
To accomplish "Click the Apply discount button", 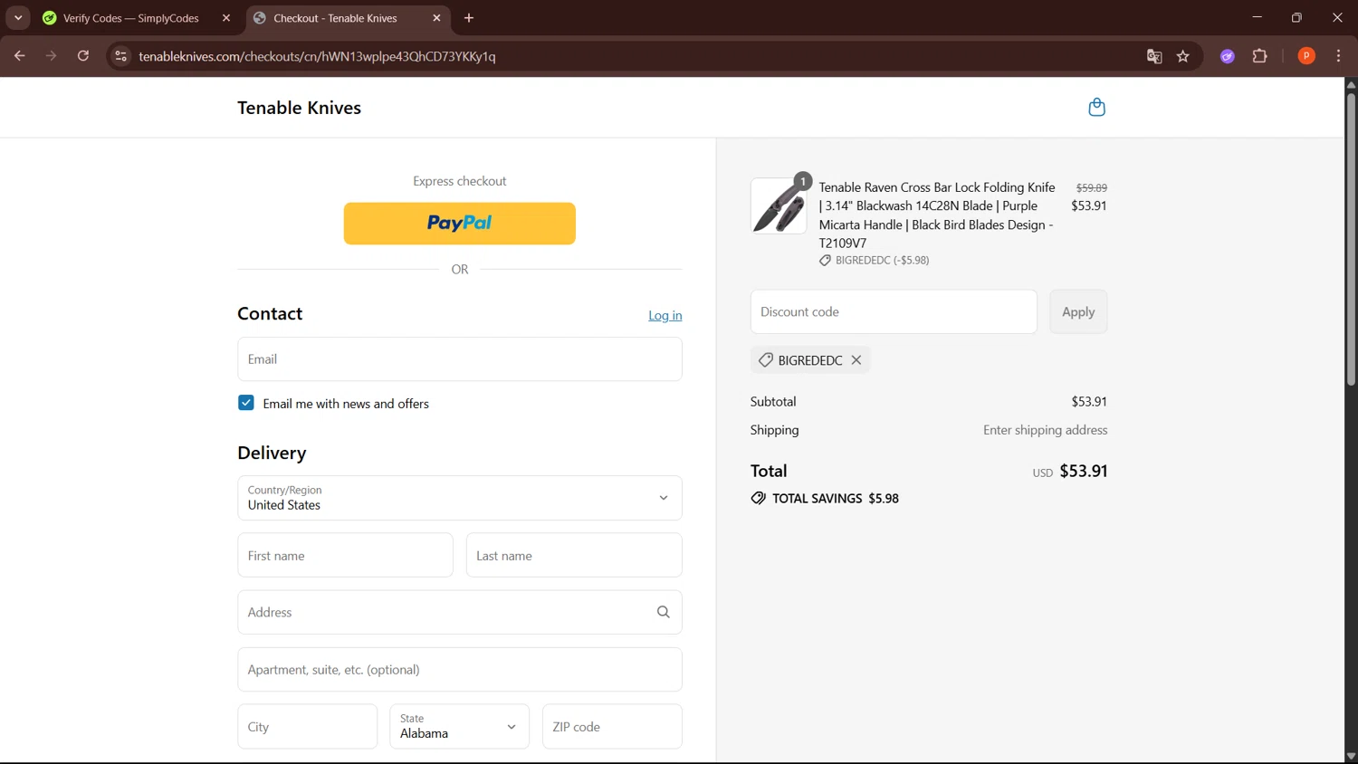I will point(1078,311).
